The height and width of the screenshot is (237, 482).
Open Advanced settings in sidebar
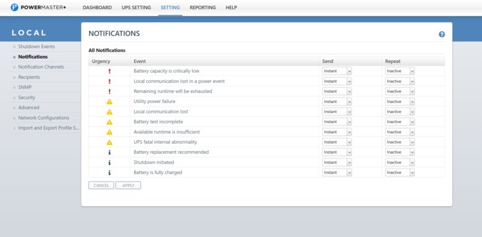coord(28,108)
